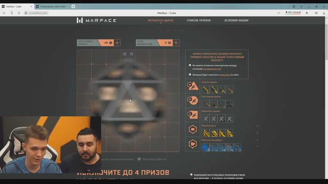Pick the third permanent weapon prize
Viewport: 328px width, 184px height.
221,104
